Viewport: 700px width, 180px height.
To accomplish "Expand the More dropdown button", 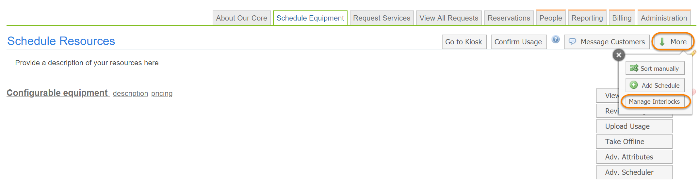I will coord(673,42).
